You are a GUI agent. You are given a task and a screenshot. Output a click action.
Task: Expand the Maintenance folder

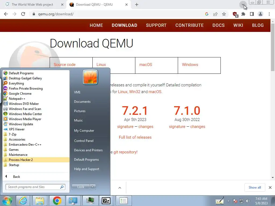15,154
